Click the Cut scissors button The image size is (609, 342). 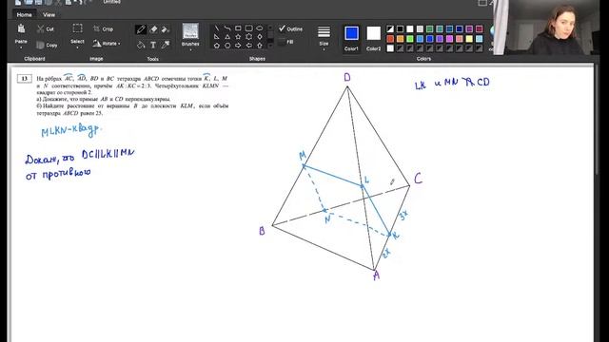[x=46, y=29]
